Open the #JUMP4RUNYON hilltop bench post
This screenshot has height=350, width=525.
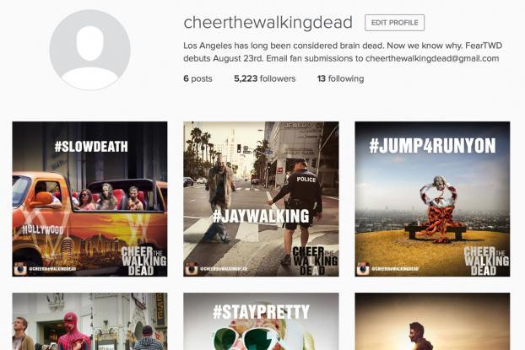click(433, 199)
